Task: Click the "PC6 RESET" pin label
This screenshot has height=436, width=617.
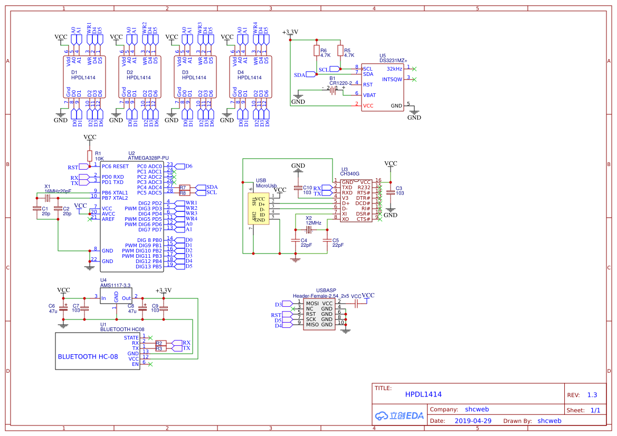Action: pos(115,166)
